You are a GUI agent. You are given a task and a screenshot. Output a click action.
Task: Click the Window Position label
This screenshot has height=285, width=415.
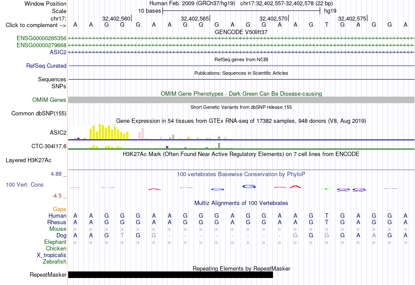click(x=45, y=3)
